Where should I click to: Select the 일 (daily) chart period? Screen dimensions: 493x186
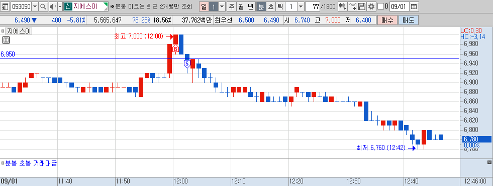coord(204,6)
